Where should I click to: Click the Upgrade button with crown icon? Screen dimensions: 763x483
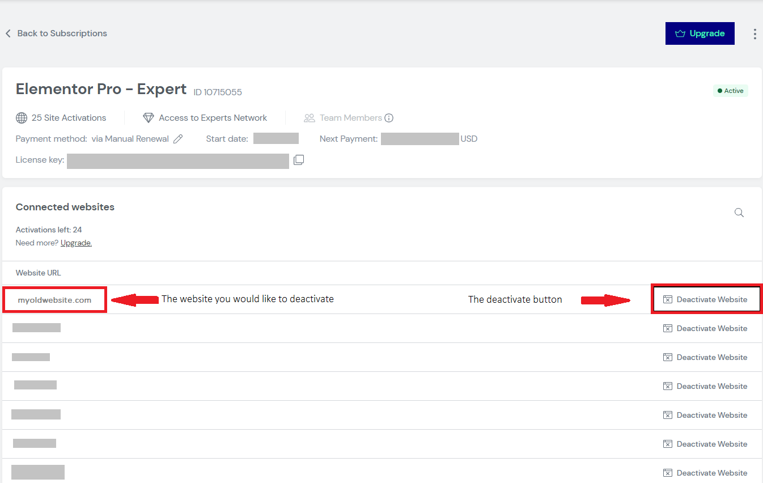pyautogui.click(x=700, y=33)
